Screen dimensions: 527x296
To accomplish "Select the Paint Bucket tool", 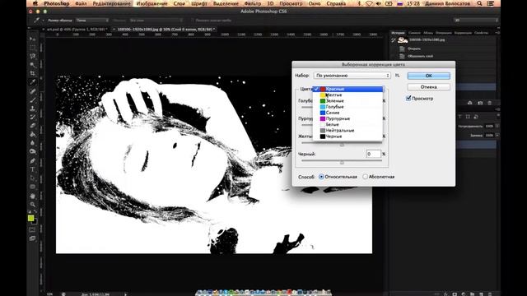I will tap(33, 135).
